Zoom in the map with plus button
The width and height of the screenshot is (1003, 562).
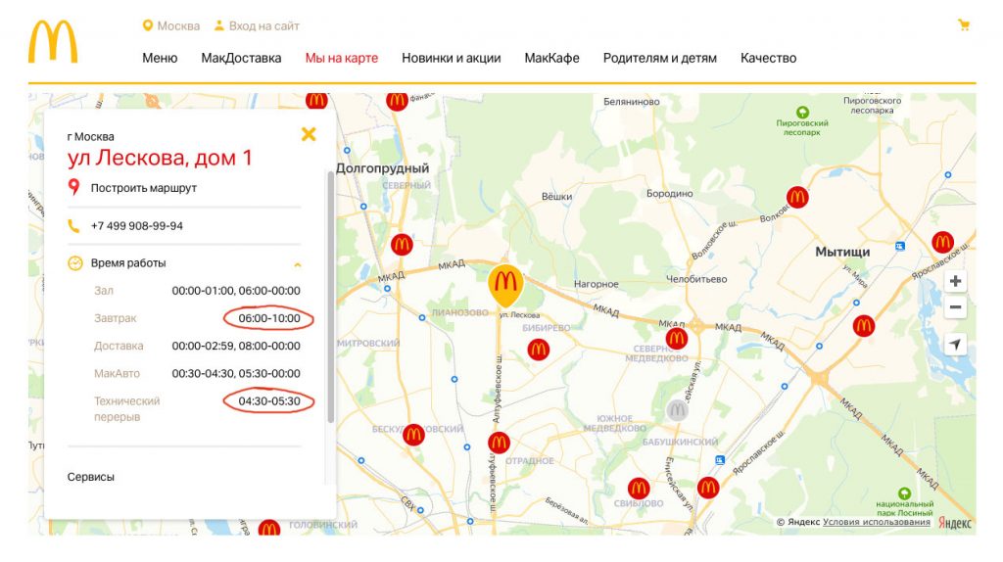(x=955, y=281)
